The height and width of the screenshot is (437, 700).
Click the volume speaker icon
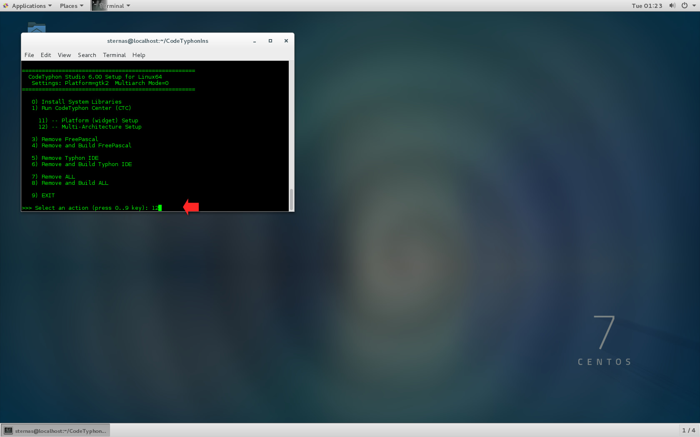(x=672, y=5)
